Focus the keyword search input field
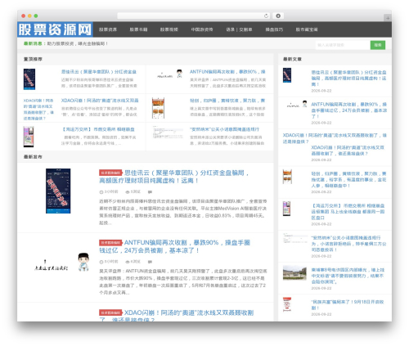This screenshot has width=409, height=346. [343, 45]
